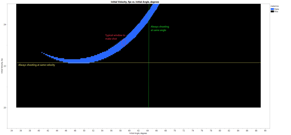Select the 'Make' legend label
Viewport: 291px width, 135px height.
276,9
